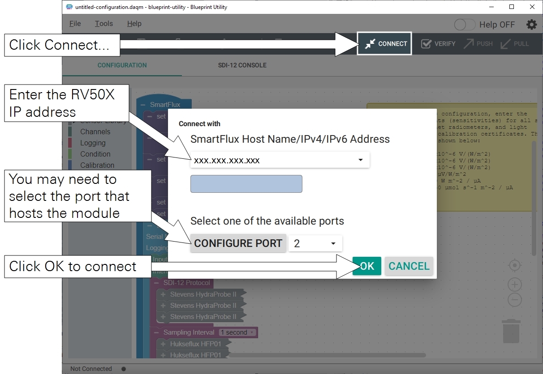
Task: Click the Condition category color swatch
Action: point(70,154)
